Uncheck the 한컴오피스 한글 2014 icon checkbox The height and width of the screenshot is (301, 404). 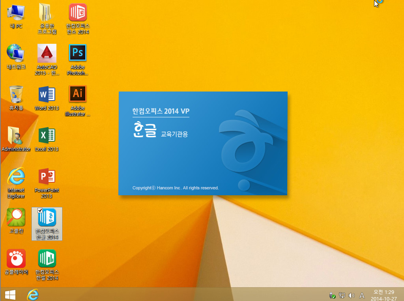click(40, 211)
